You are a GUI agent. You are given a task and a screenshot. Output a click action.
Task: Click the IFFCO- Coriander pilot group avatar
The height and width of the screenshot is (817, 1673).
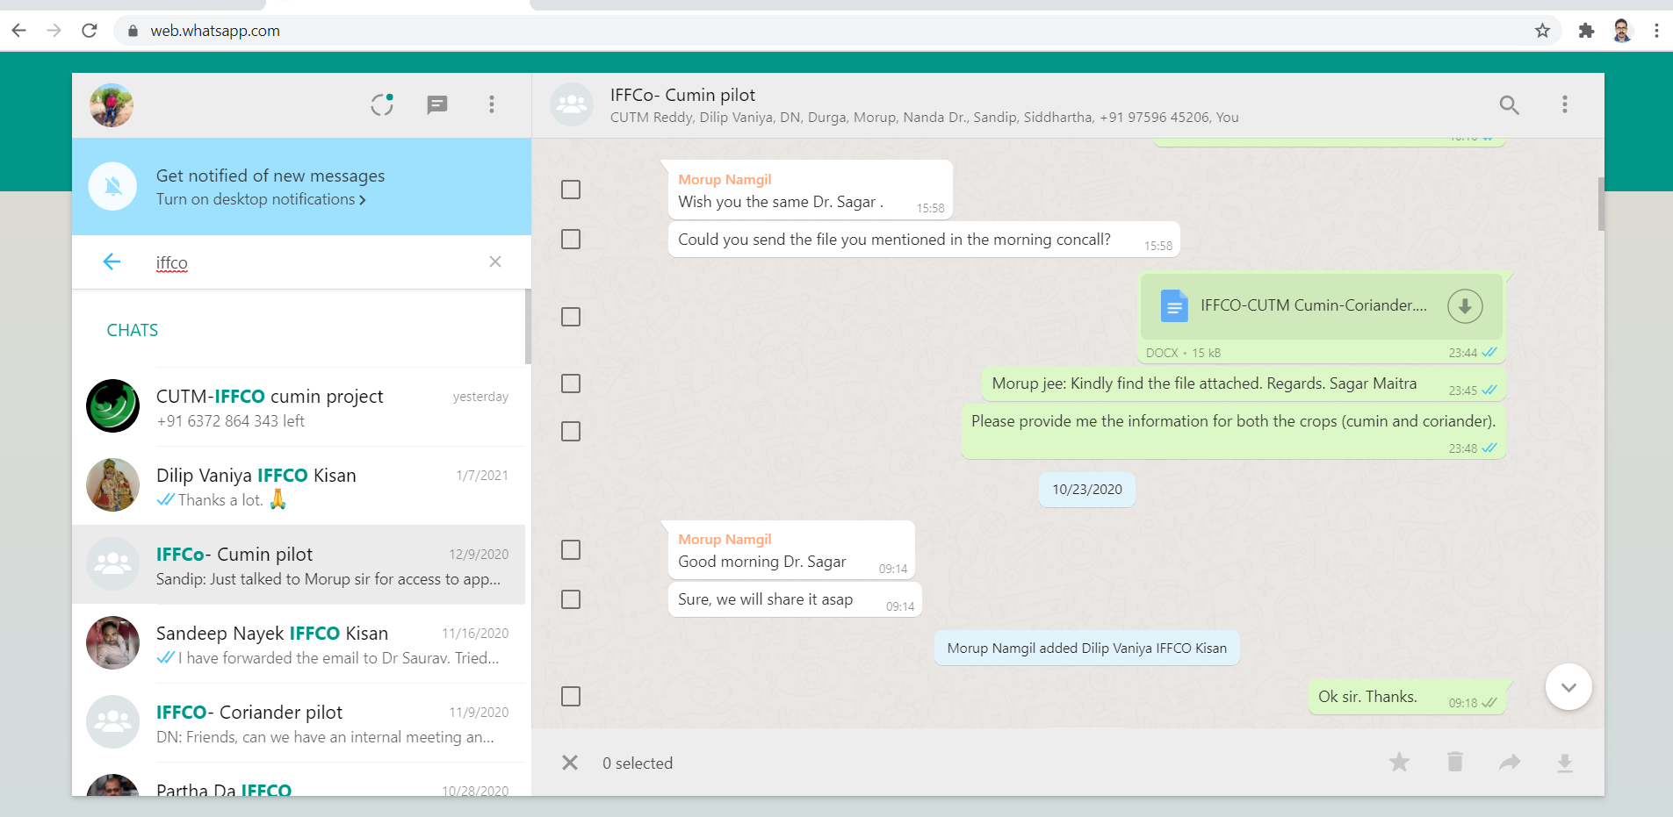(112, 721)
